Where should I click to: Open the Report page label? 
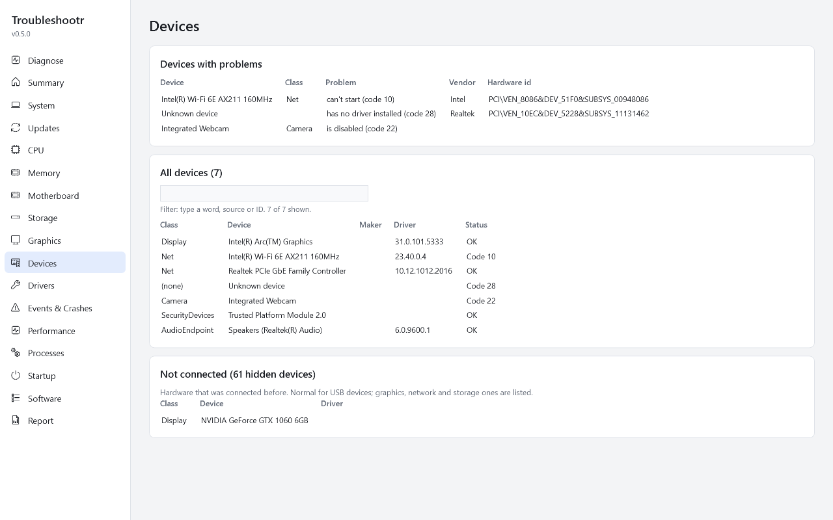pos(40,421)
